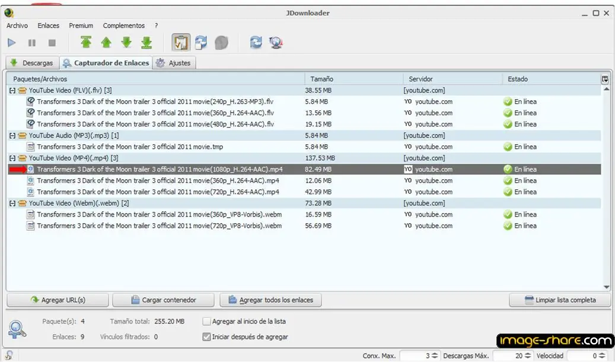Image resolution: width=615 pixels, height=362 pixels.
Task: Collapse the YouTube Audio (MP3) package
Action: (x=12, y=135)
